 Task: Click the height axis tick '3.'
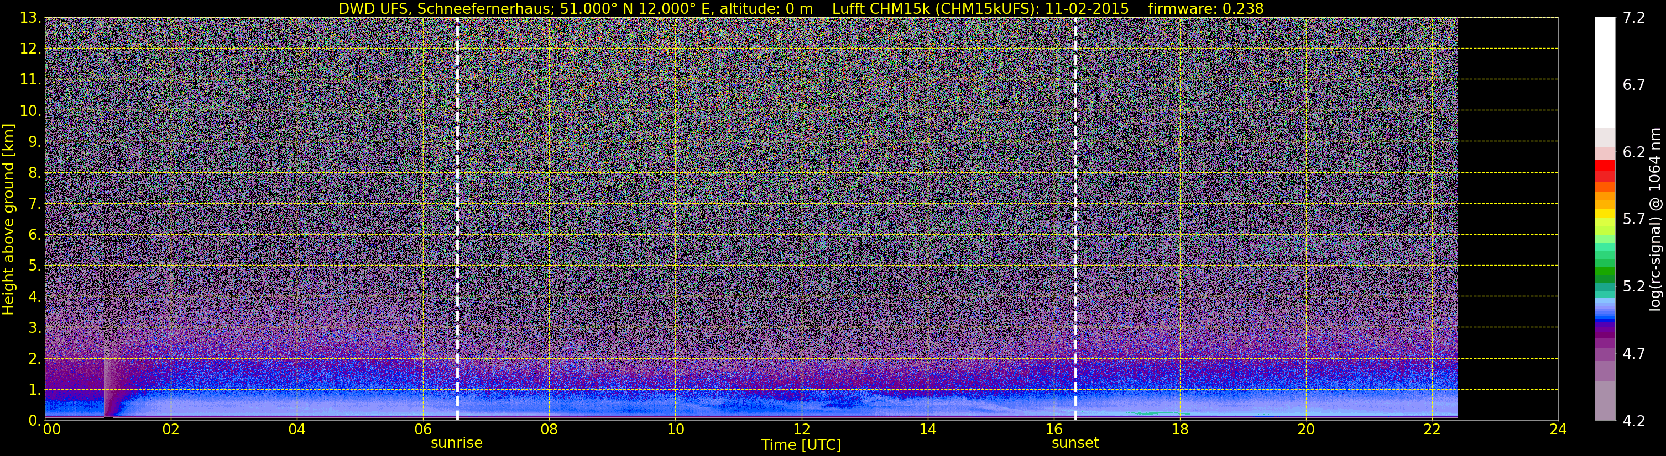pos(34,328)
